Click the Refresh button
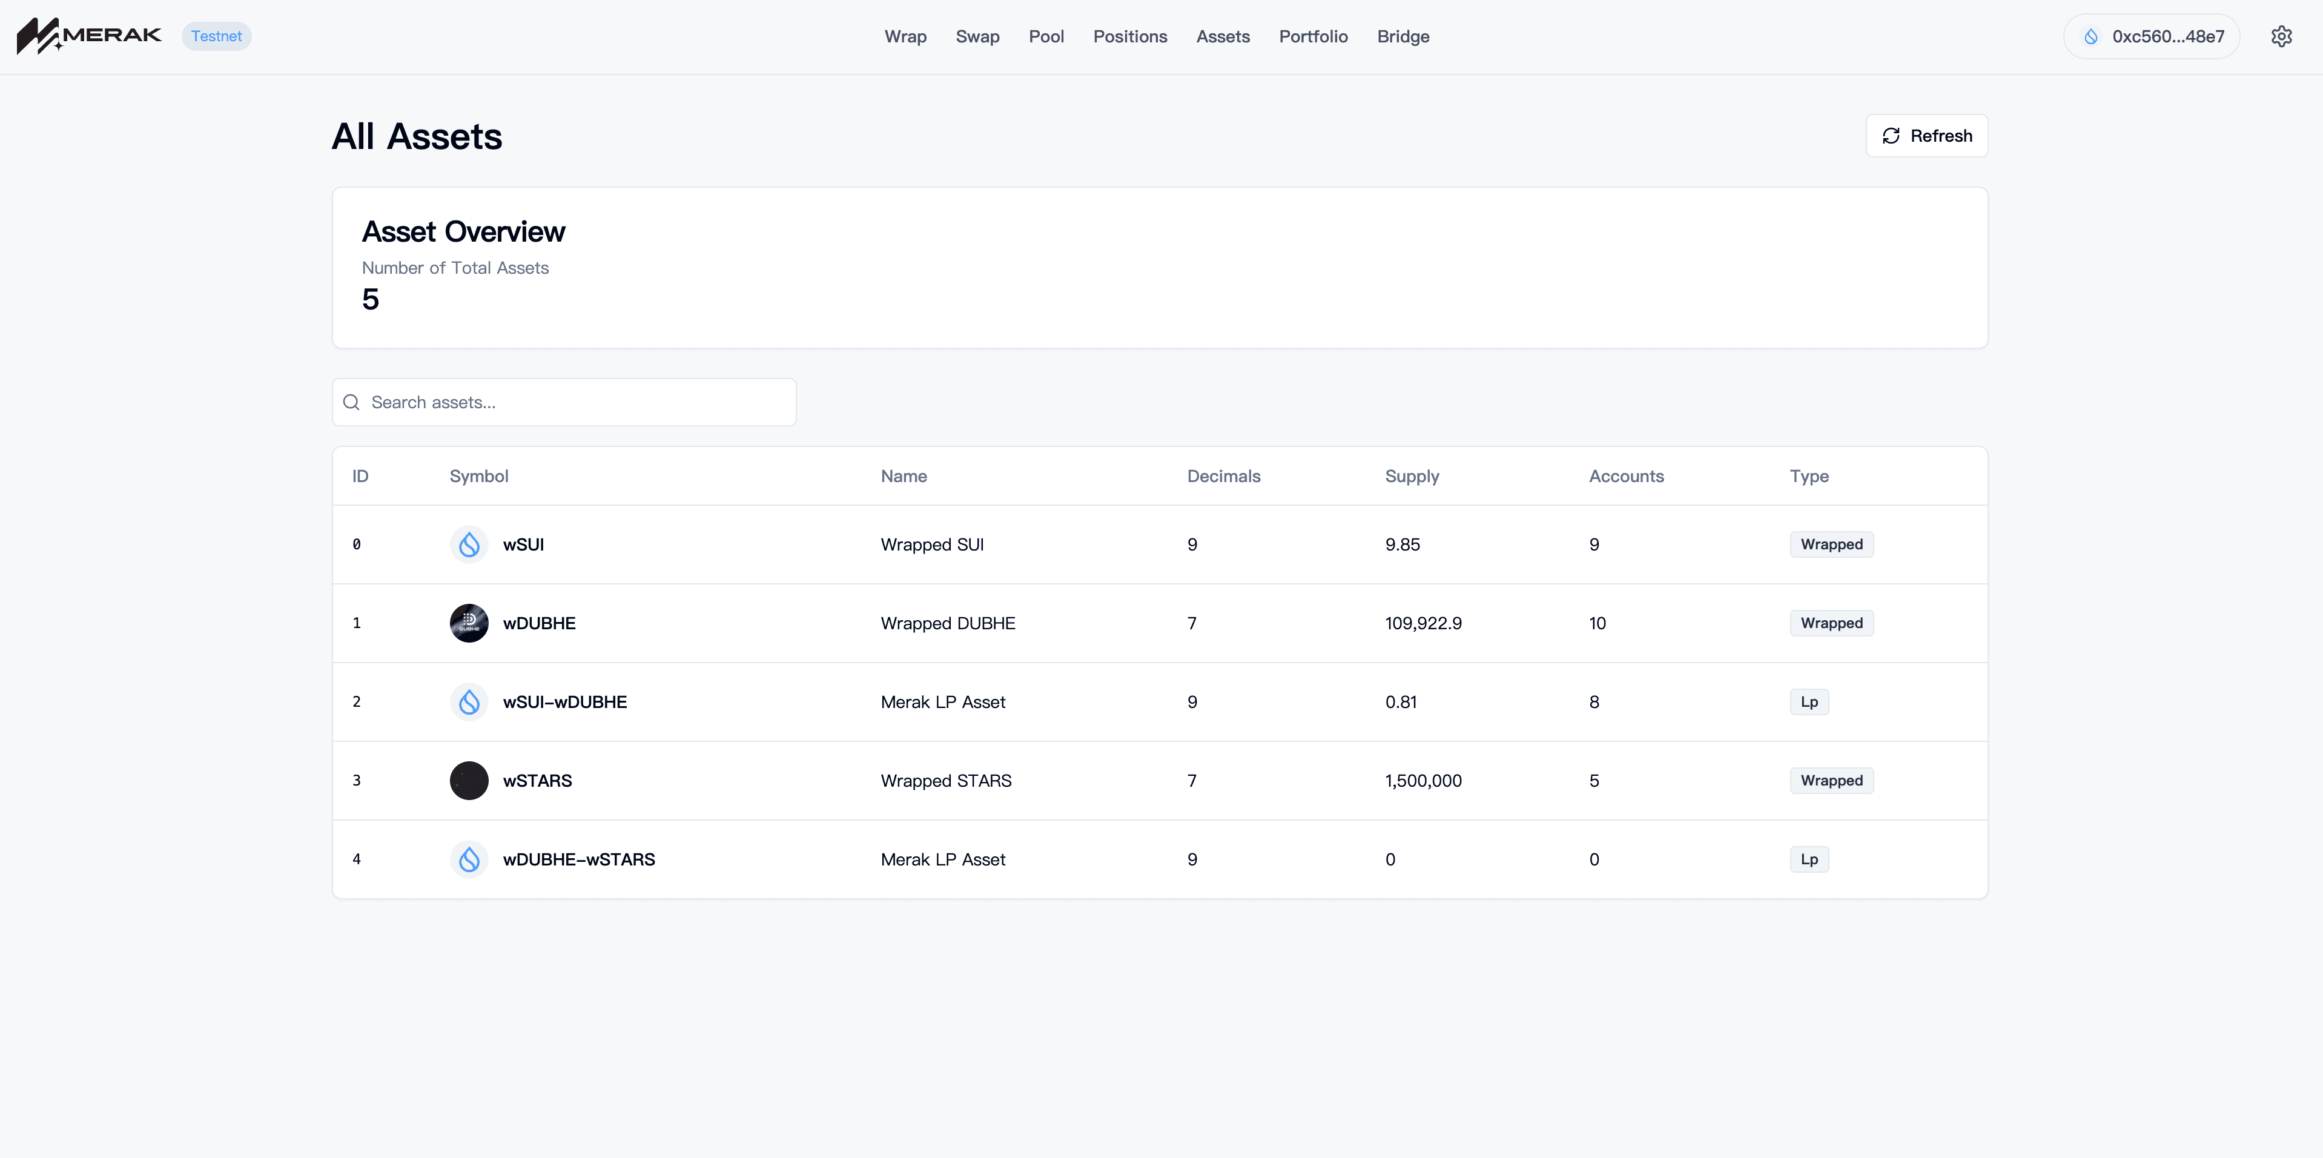The height and width of the screenshot is (1158, 2323). point(1927,136)
